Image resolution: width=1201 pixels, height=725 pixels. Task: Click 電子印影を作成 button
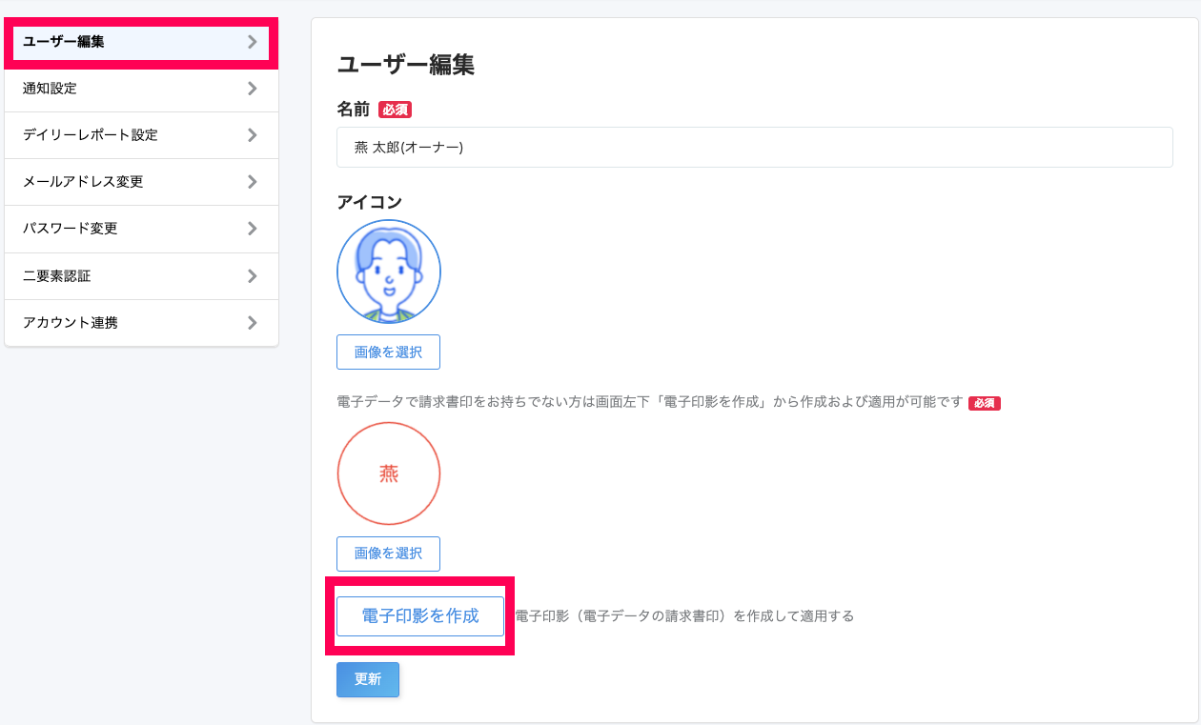pos(420,615)
